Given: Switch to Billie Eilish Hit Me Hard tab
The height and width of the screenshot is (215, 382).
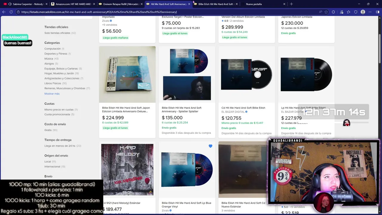Looking at the screenshot, I should pyautogui.click(x=216, y=4).
